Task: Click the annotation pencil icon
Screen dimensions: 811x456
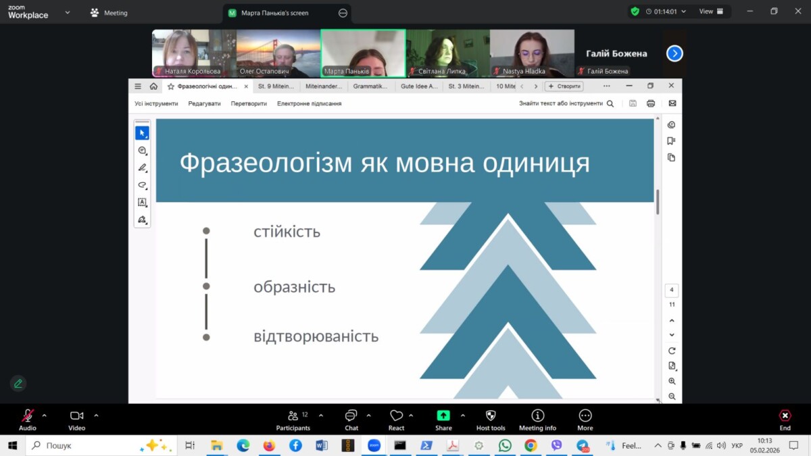Action: pyautogui.click(x=18, y=384)
